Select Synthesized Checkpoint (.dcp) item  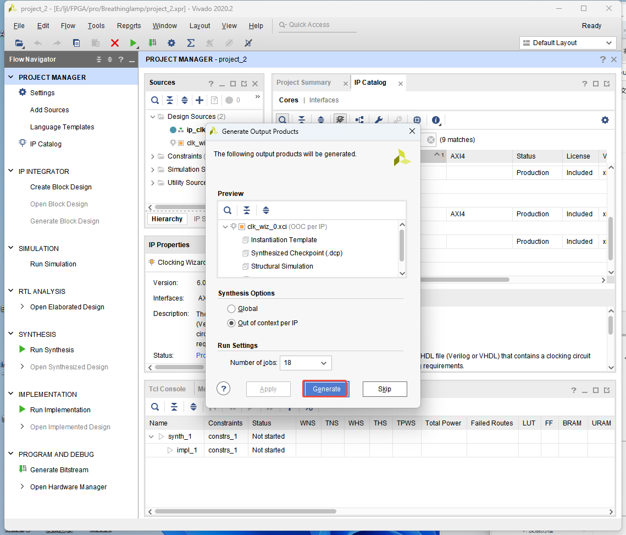coord(297,253)
